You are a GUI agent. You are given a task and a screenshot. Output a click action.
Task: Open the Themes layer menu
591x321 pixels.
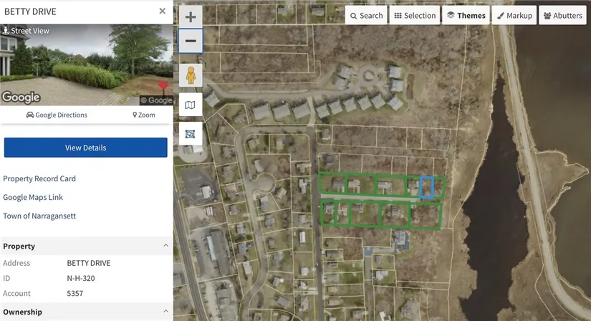click(466, 16)
